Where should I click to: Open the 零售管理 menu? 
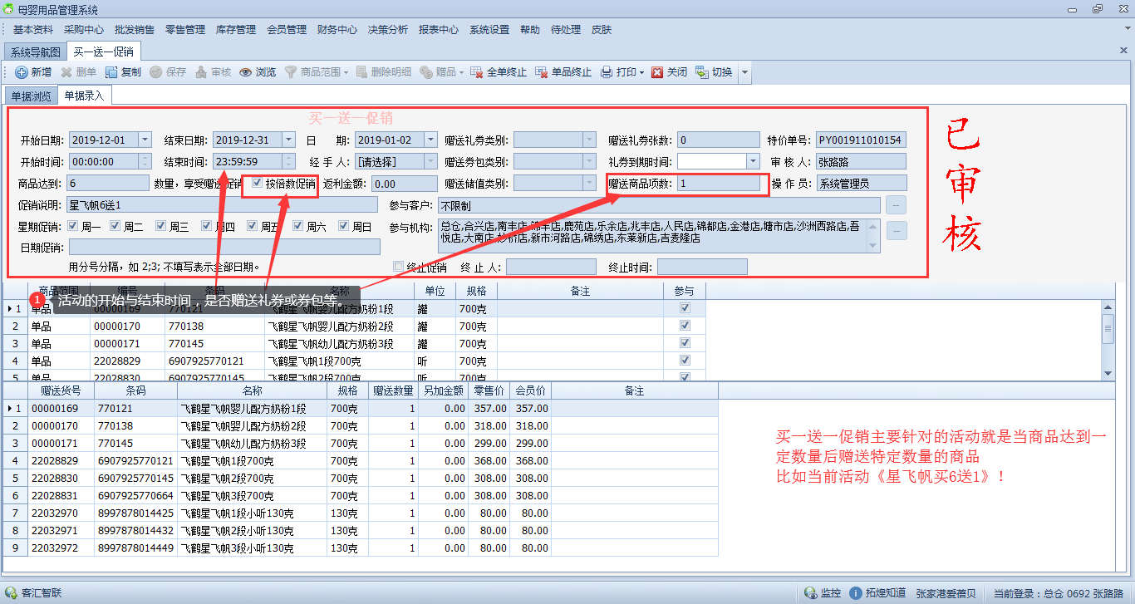pyautogui.click(x=185, y=30)
